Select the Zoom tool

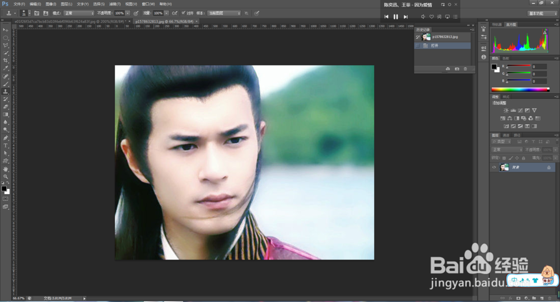point(6,177)
